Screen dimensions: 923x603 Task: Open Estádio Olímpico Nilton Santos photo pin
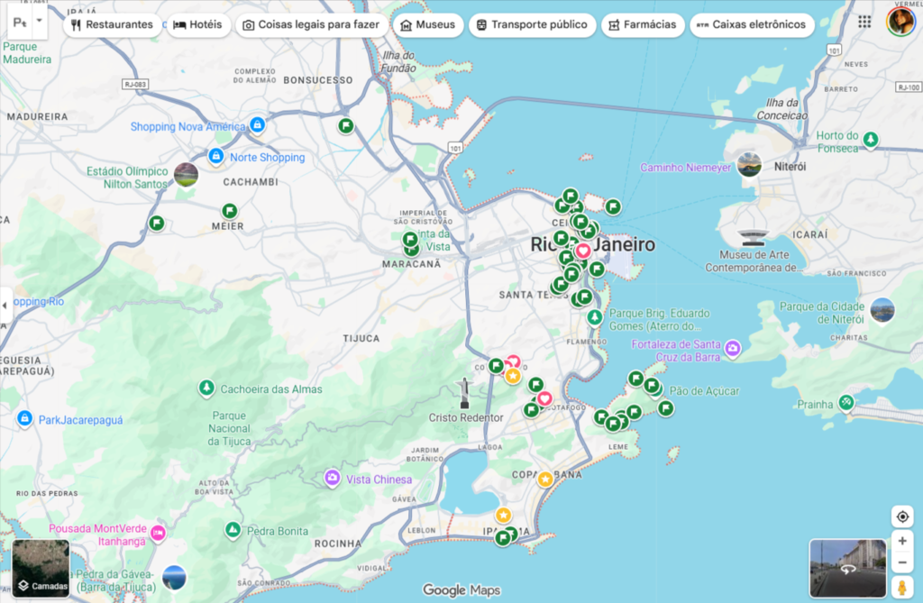click(x=186, y=175)
